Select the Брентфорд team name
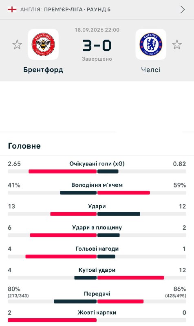The image size is (194, 326). pyautogui.click(x=43, y=70)
